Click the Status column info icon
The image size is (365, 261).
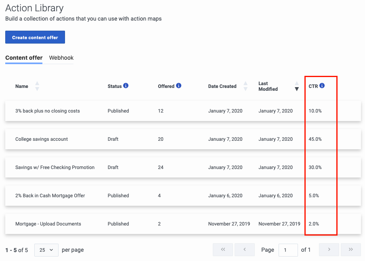126,86
